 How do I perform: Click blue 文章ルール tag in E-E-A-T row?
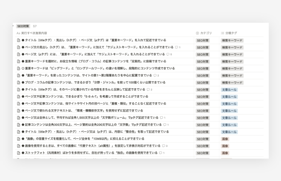point(229,97)
